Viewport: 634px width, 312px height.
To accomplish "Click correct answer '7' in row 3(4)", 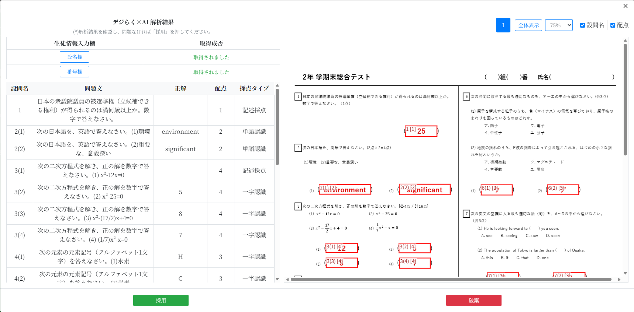I will tap(180, 235).
